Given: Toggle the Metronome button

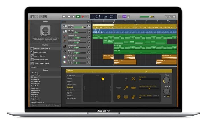Looking at the screenshot, I should pyautogui.click(x=128, y=17).
